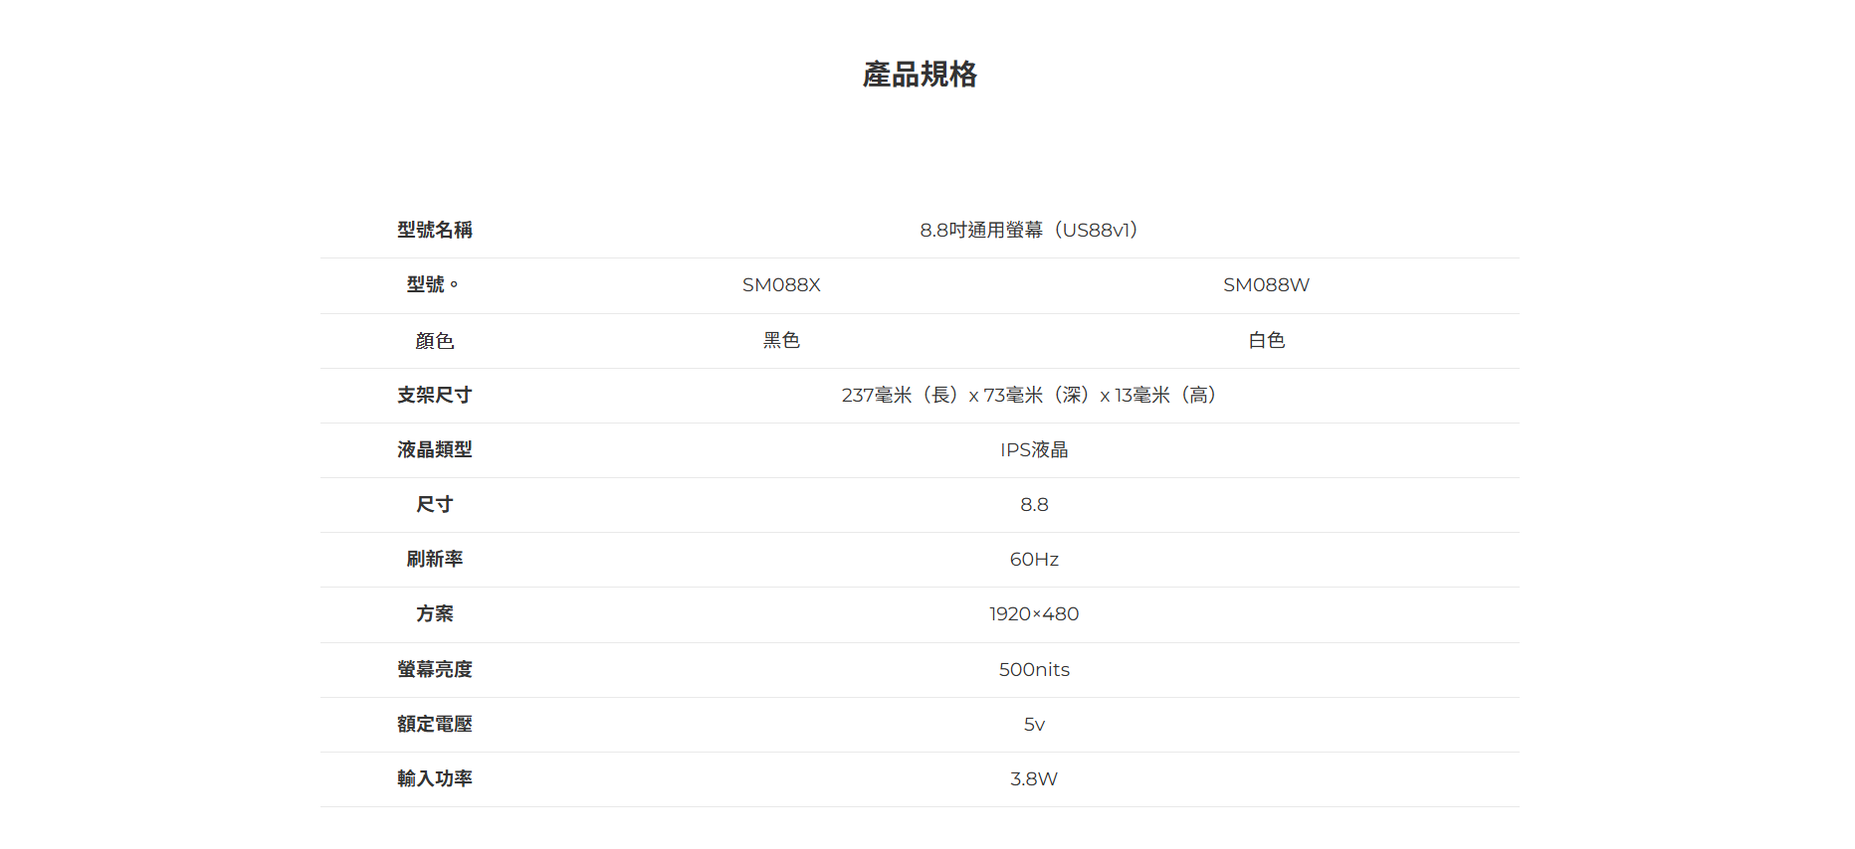Viewport: 1855px width, 849px height.
Task: Select the 型號名稱 row label
Action: click(434, 230)
